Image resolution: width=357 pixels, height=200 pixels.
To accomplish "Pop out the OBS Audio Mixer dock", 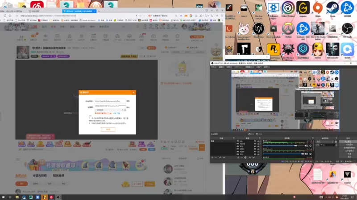I will tap(313, 138).
